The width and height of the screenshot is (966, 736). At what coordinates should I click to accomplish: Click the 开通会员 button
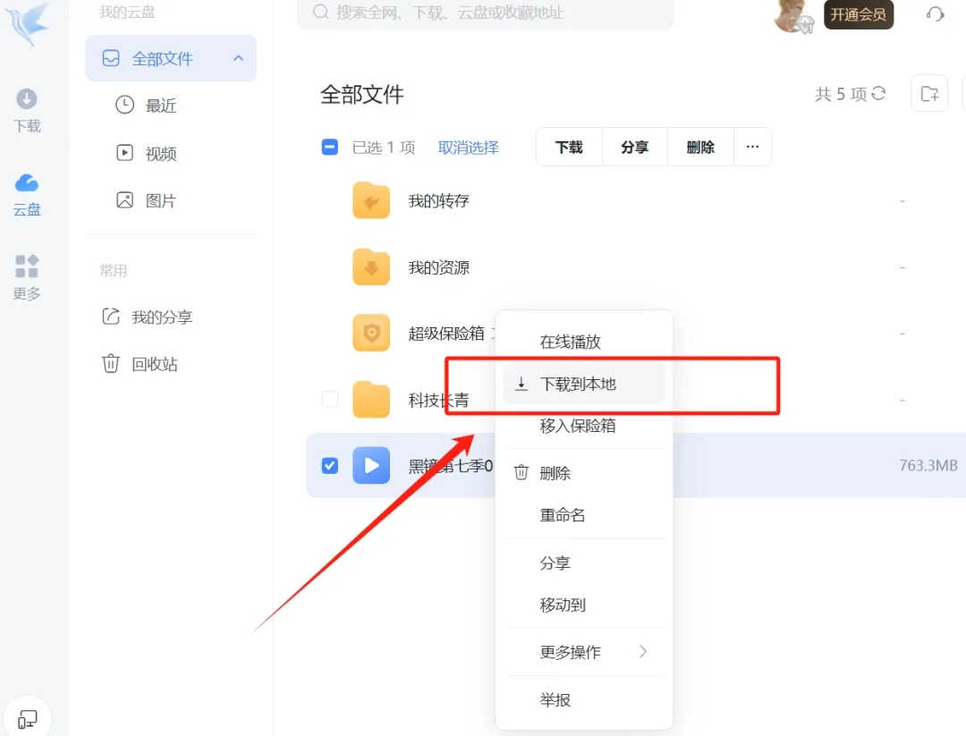(858, 15)
